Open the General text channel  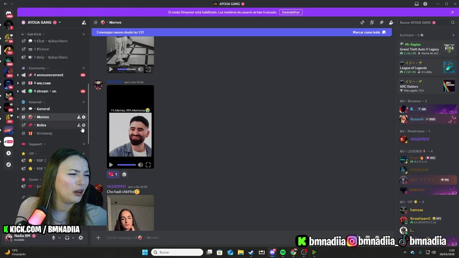[x=53, y=109]
